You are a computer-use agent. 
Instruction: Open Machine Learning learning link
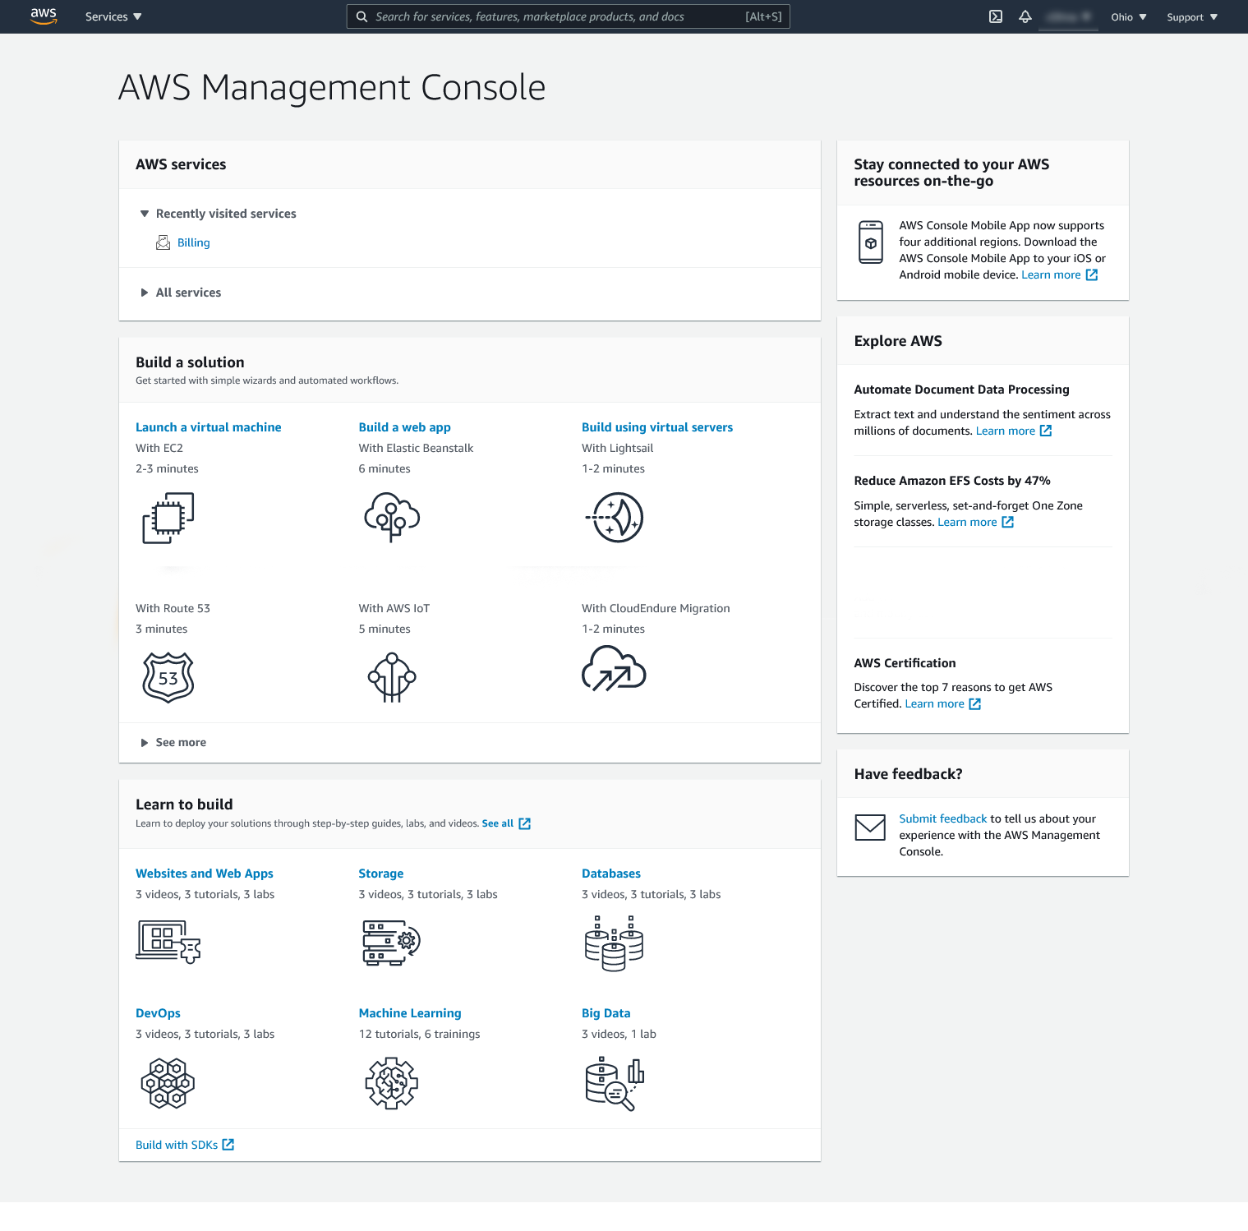pos(410,1013)
